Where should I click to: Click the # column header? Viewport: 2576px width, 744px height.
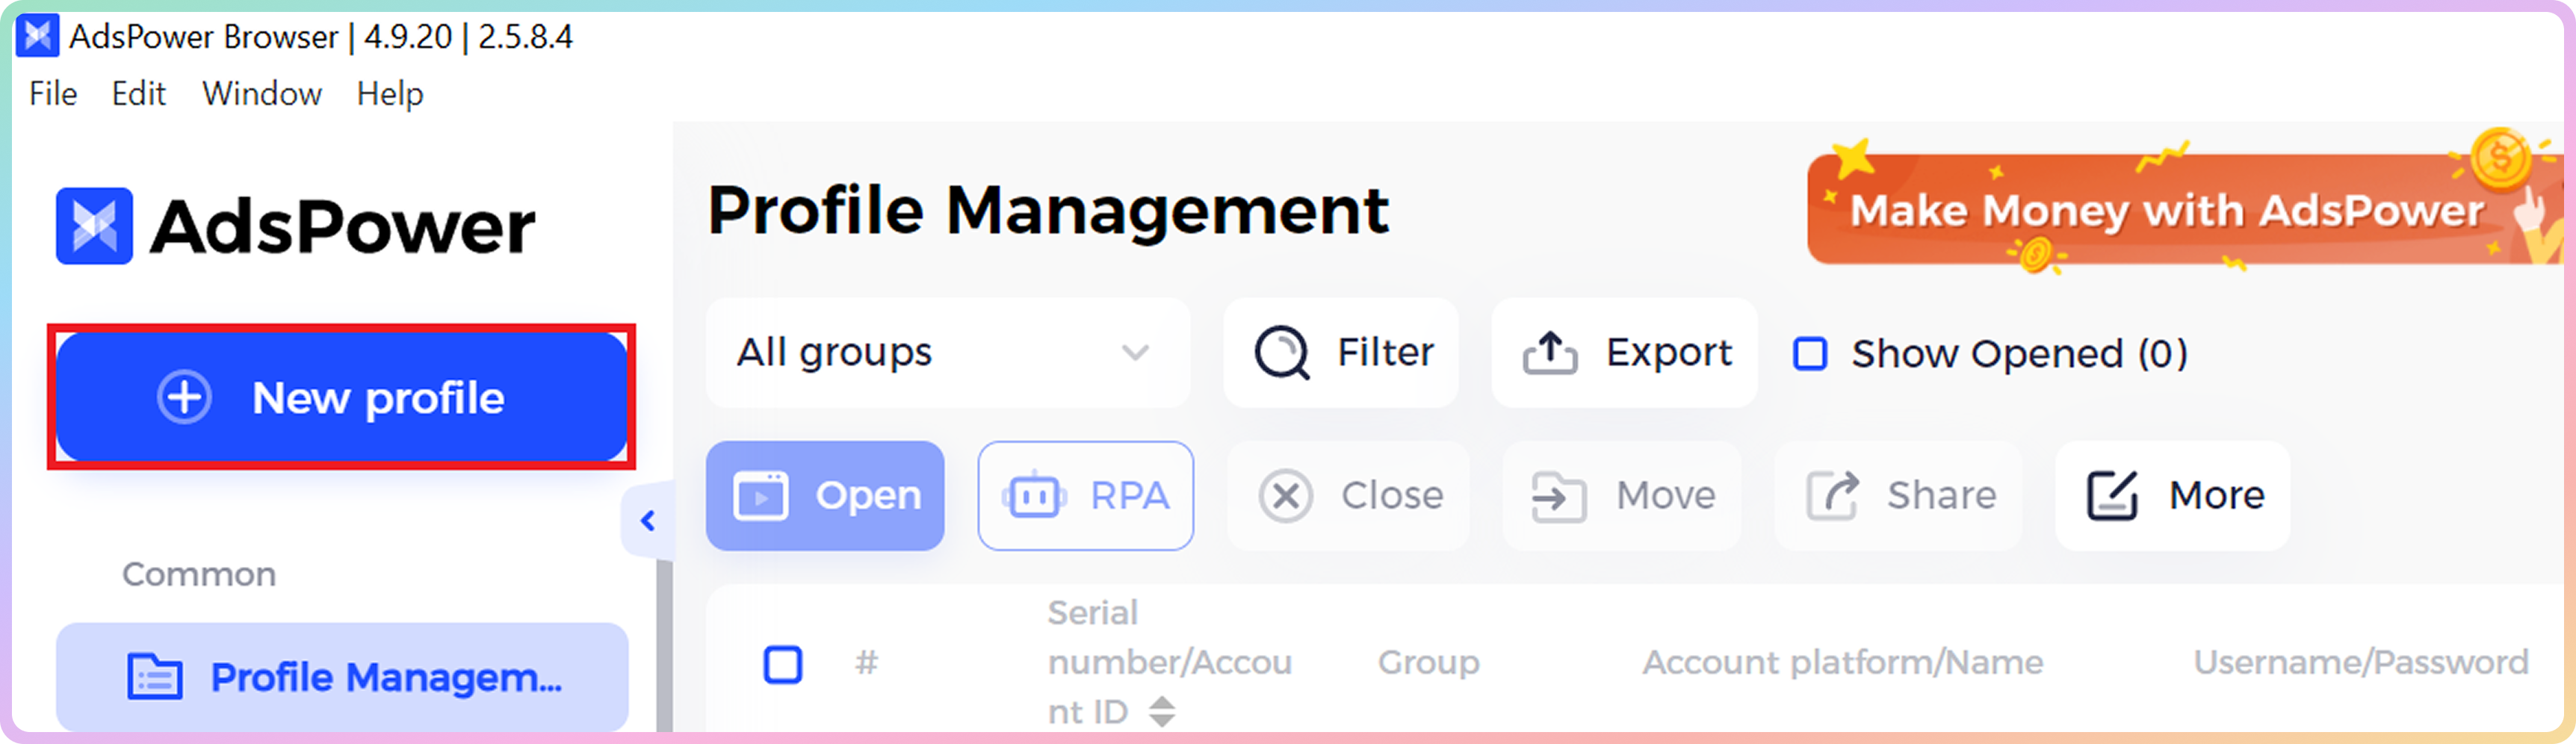pos(866,662)
